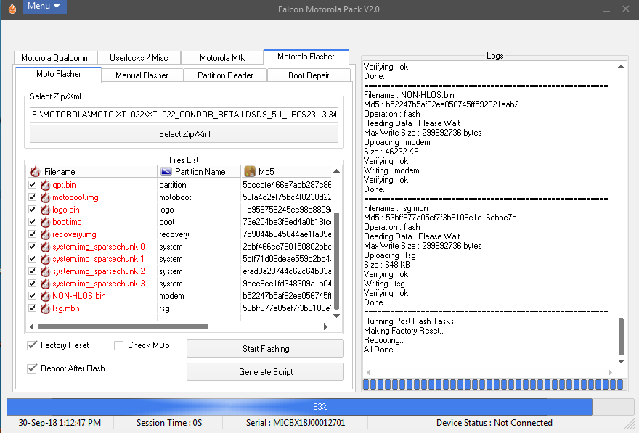Click flame icon beside system.img_sparsechunk.0
This screenshot has width=639, height=433.
pyautogui.click(x=45, y=247)
